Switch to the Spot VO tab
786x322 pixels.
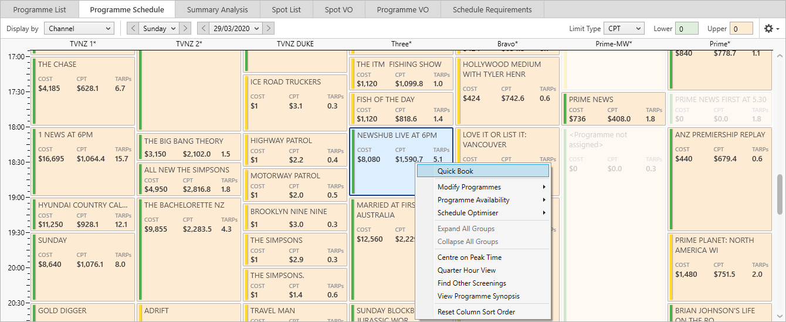click(339, 9)
